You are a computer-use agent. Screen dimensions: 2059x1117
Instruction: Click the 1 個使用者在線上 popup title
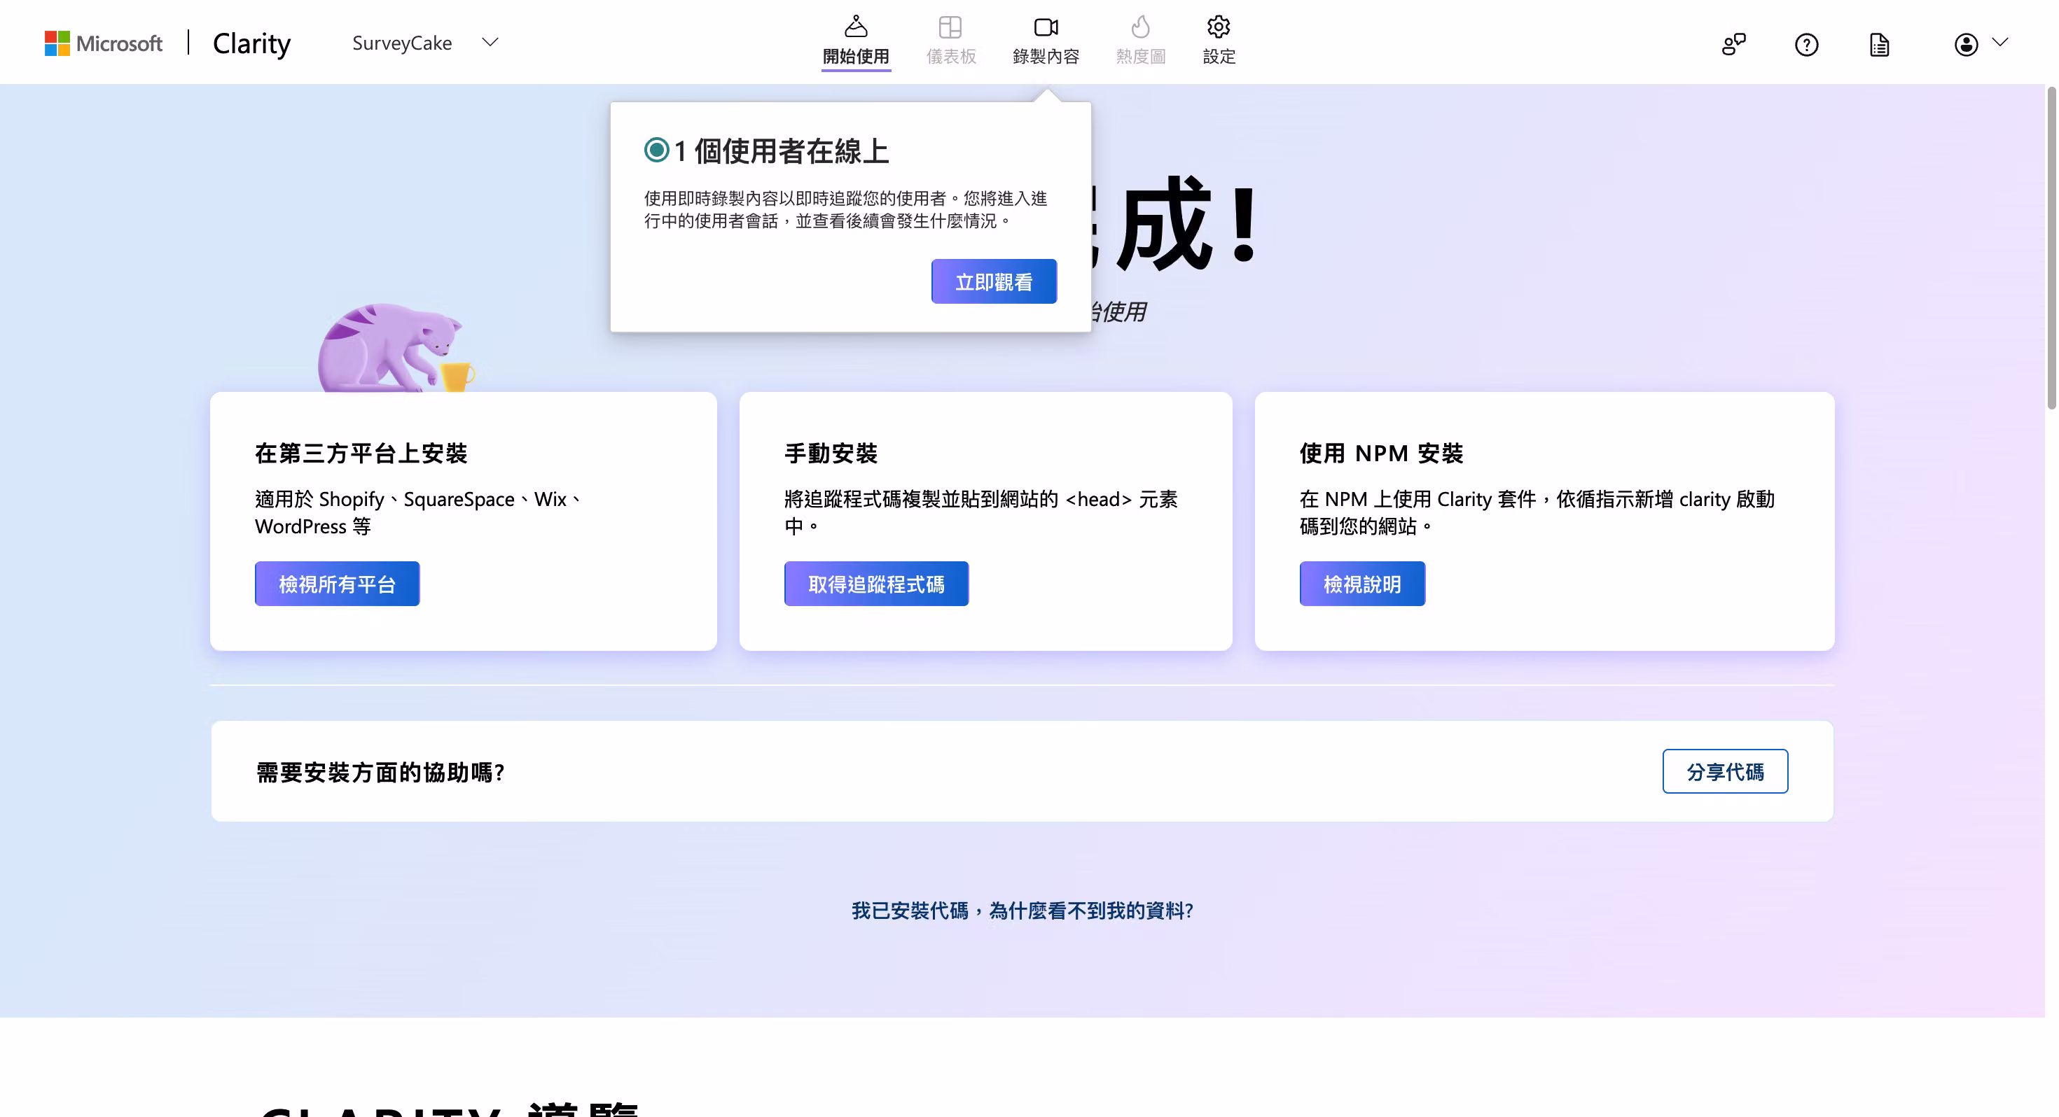(x=781, y=151)
